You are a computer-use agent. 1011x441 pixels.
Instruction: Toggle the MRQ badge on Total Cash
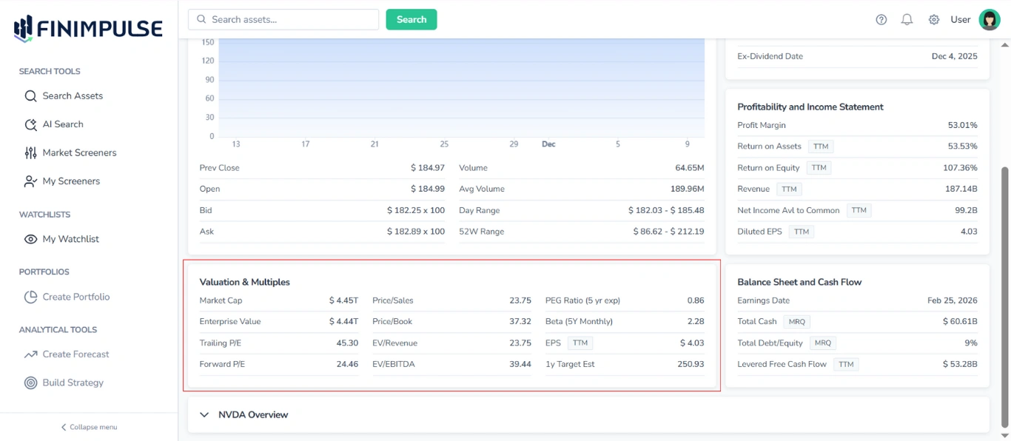coord(797,321)
